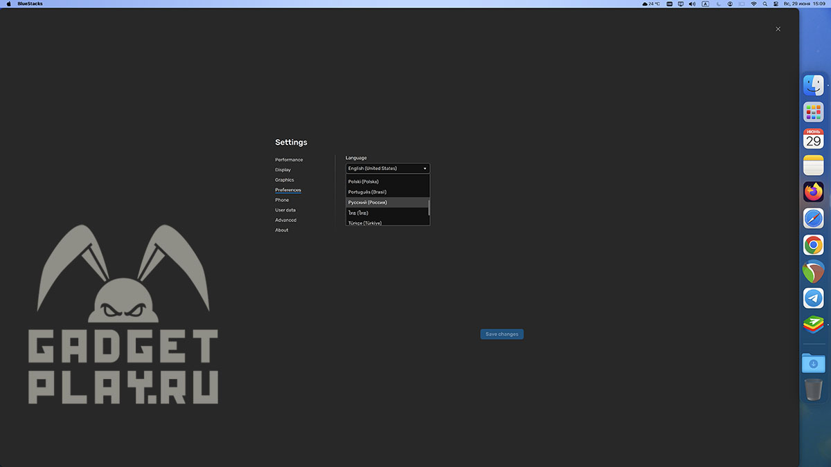Click the Do Not Disturb moon icon
The image size is (831, 467).
pyautogui.click(x=718, y=3)
